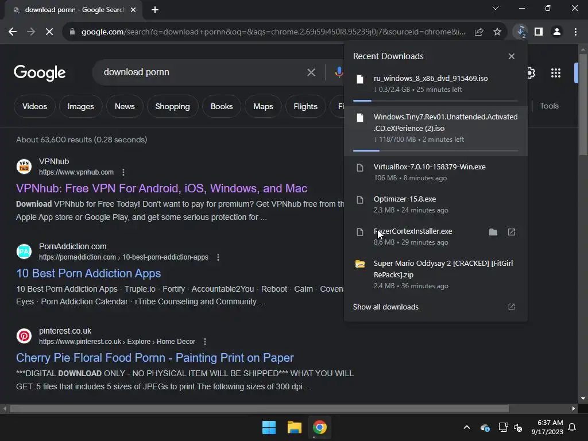Open the OneDrive cloud tray icon
Screen dimensions: 588x441
point(485,427)
